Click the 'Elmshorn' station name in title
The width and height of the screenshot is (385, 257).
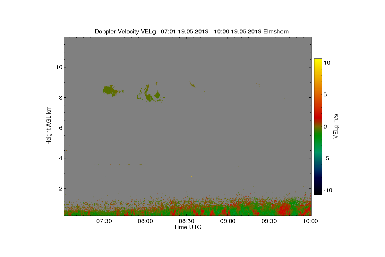coord(276,31)
